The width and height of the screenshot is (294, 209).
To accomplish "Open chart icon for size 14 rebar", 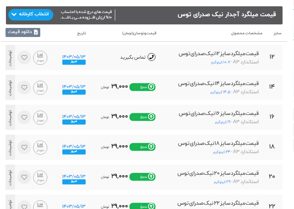I will (40, 87).
